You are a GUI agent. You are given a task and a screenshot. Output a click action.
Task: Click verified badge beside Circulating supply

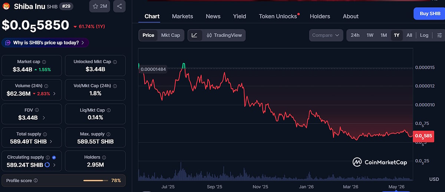pos(54,157)
